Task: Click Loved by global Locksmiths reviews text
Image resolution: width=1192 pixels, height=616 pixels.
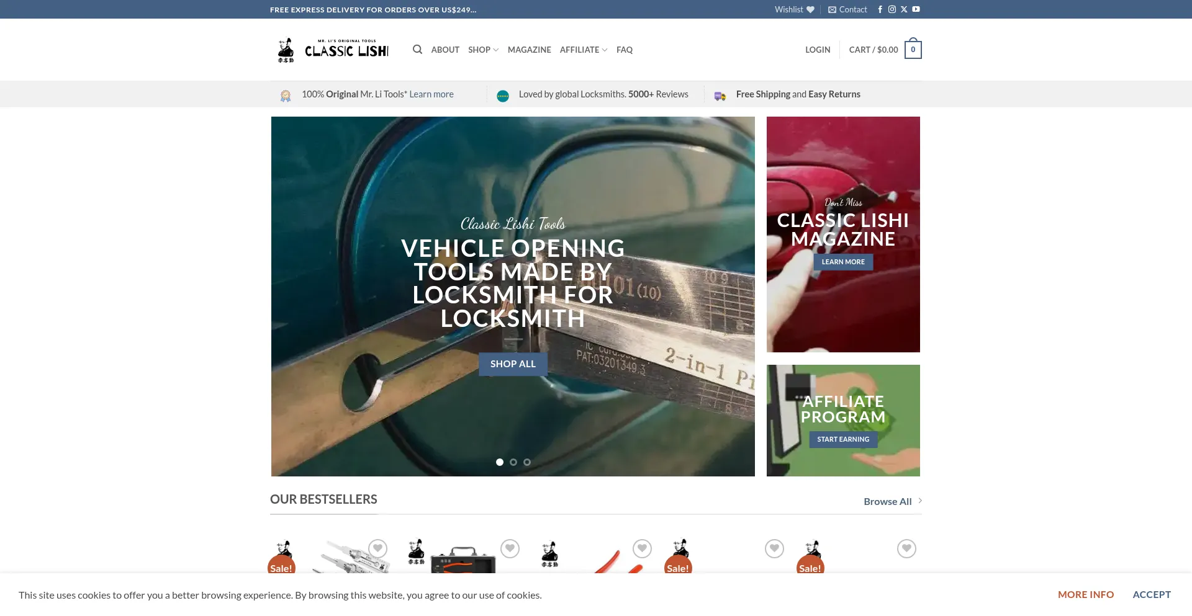Action: tap(603, 94)
